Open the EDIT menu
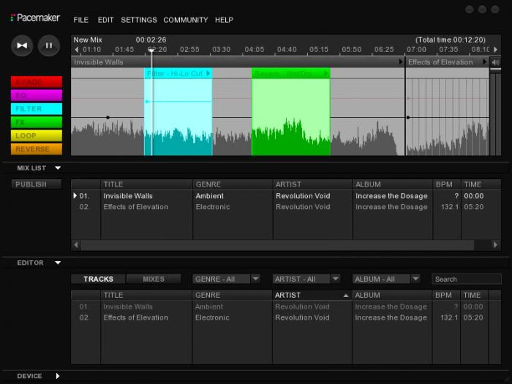This screenshot has width=512, height=384. (105, 20)
